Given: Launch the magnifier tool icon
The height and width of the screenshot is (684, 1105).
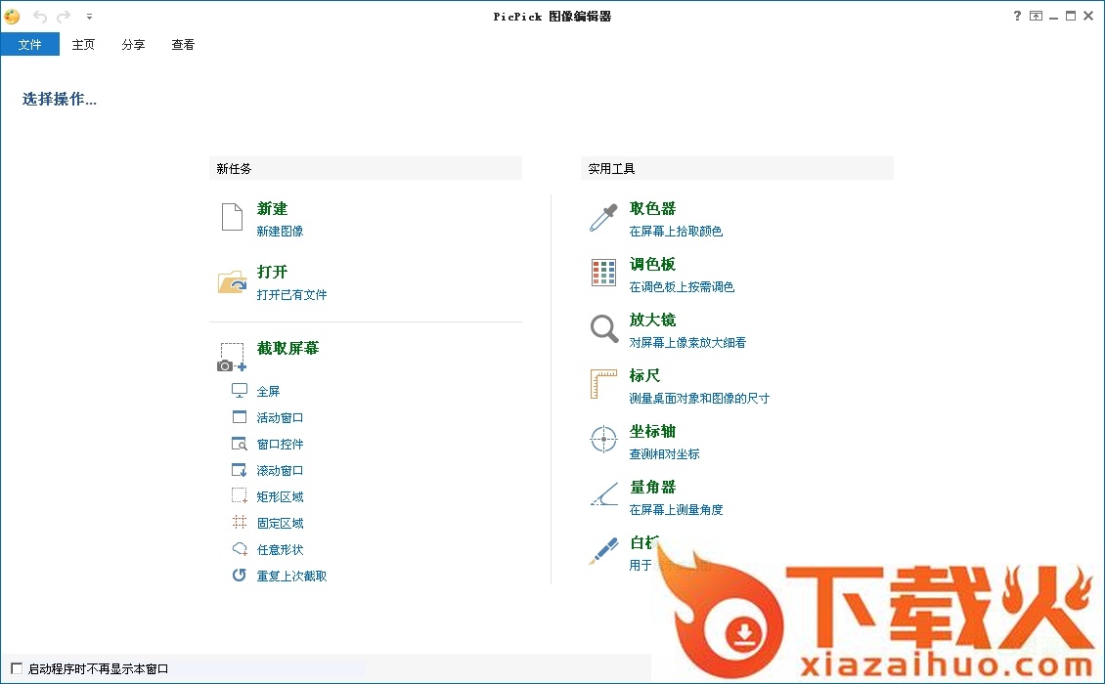Looking at the screenshot, I should coord(603,328).
